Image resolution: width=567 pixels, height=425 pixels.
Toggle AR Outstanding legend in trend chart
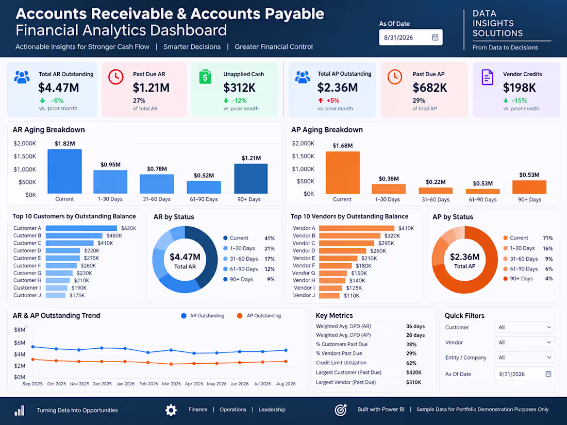tap(203, 315)
